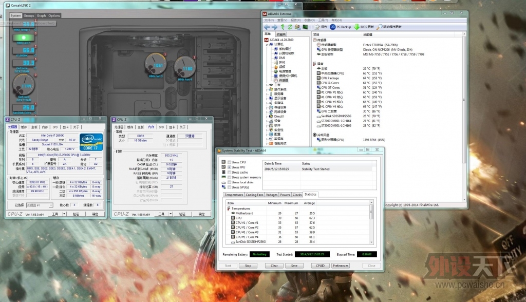Open the Options tab in CorsairLINK
The image size is (526, 302).
point(54,15)
